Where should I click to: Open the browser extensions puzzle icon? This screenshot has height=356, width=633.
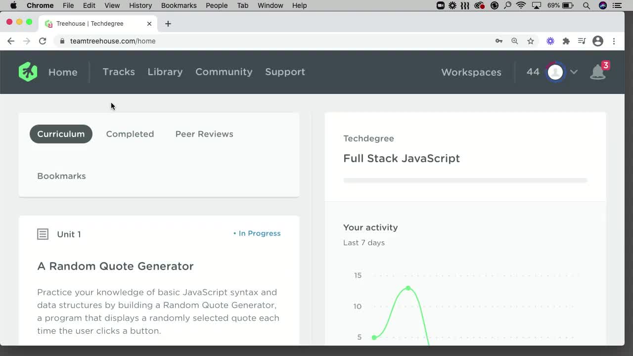coord(566,41)
